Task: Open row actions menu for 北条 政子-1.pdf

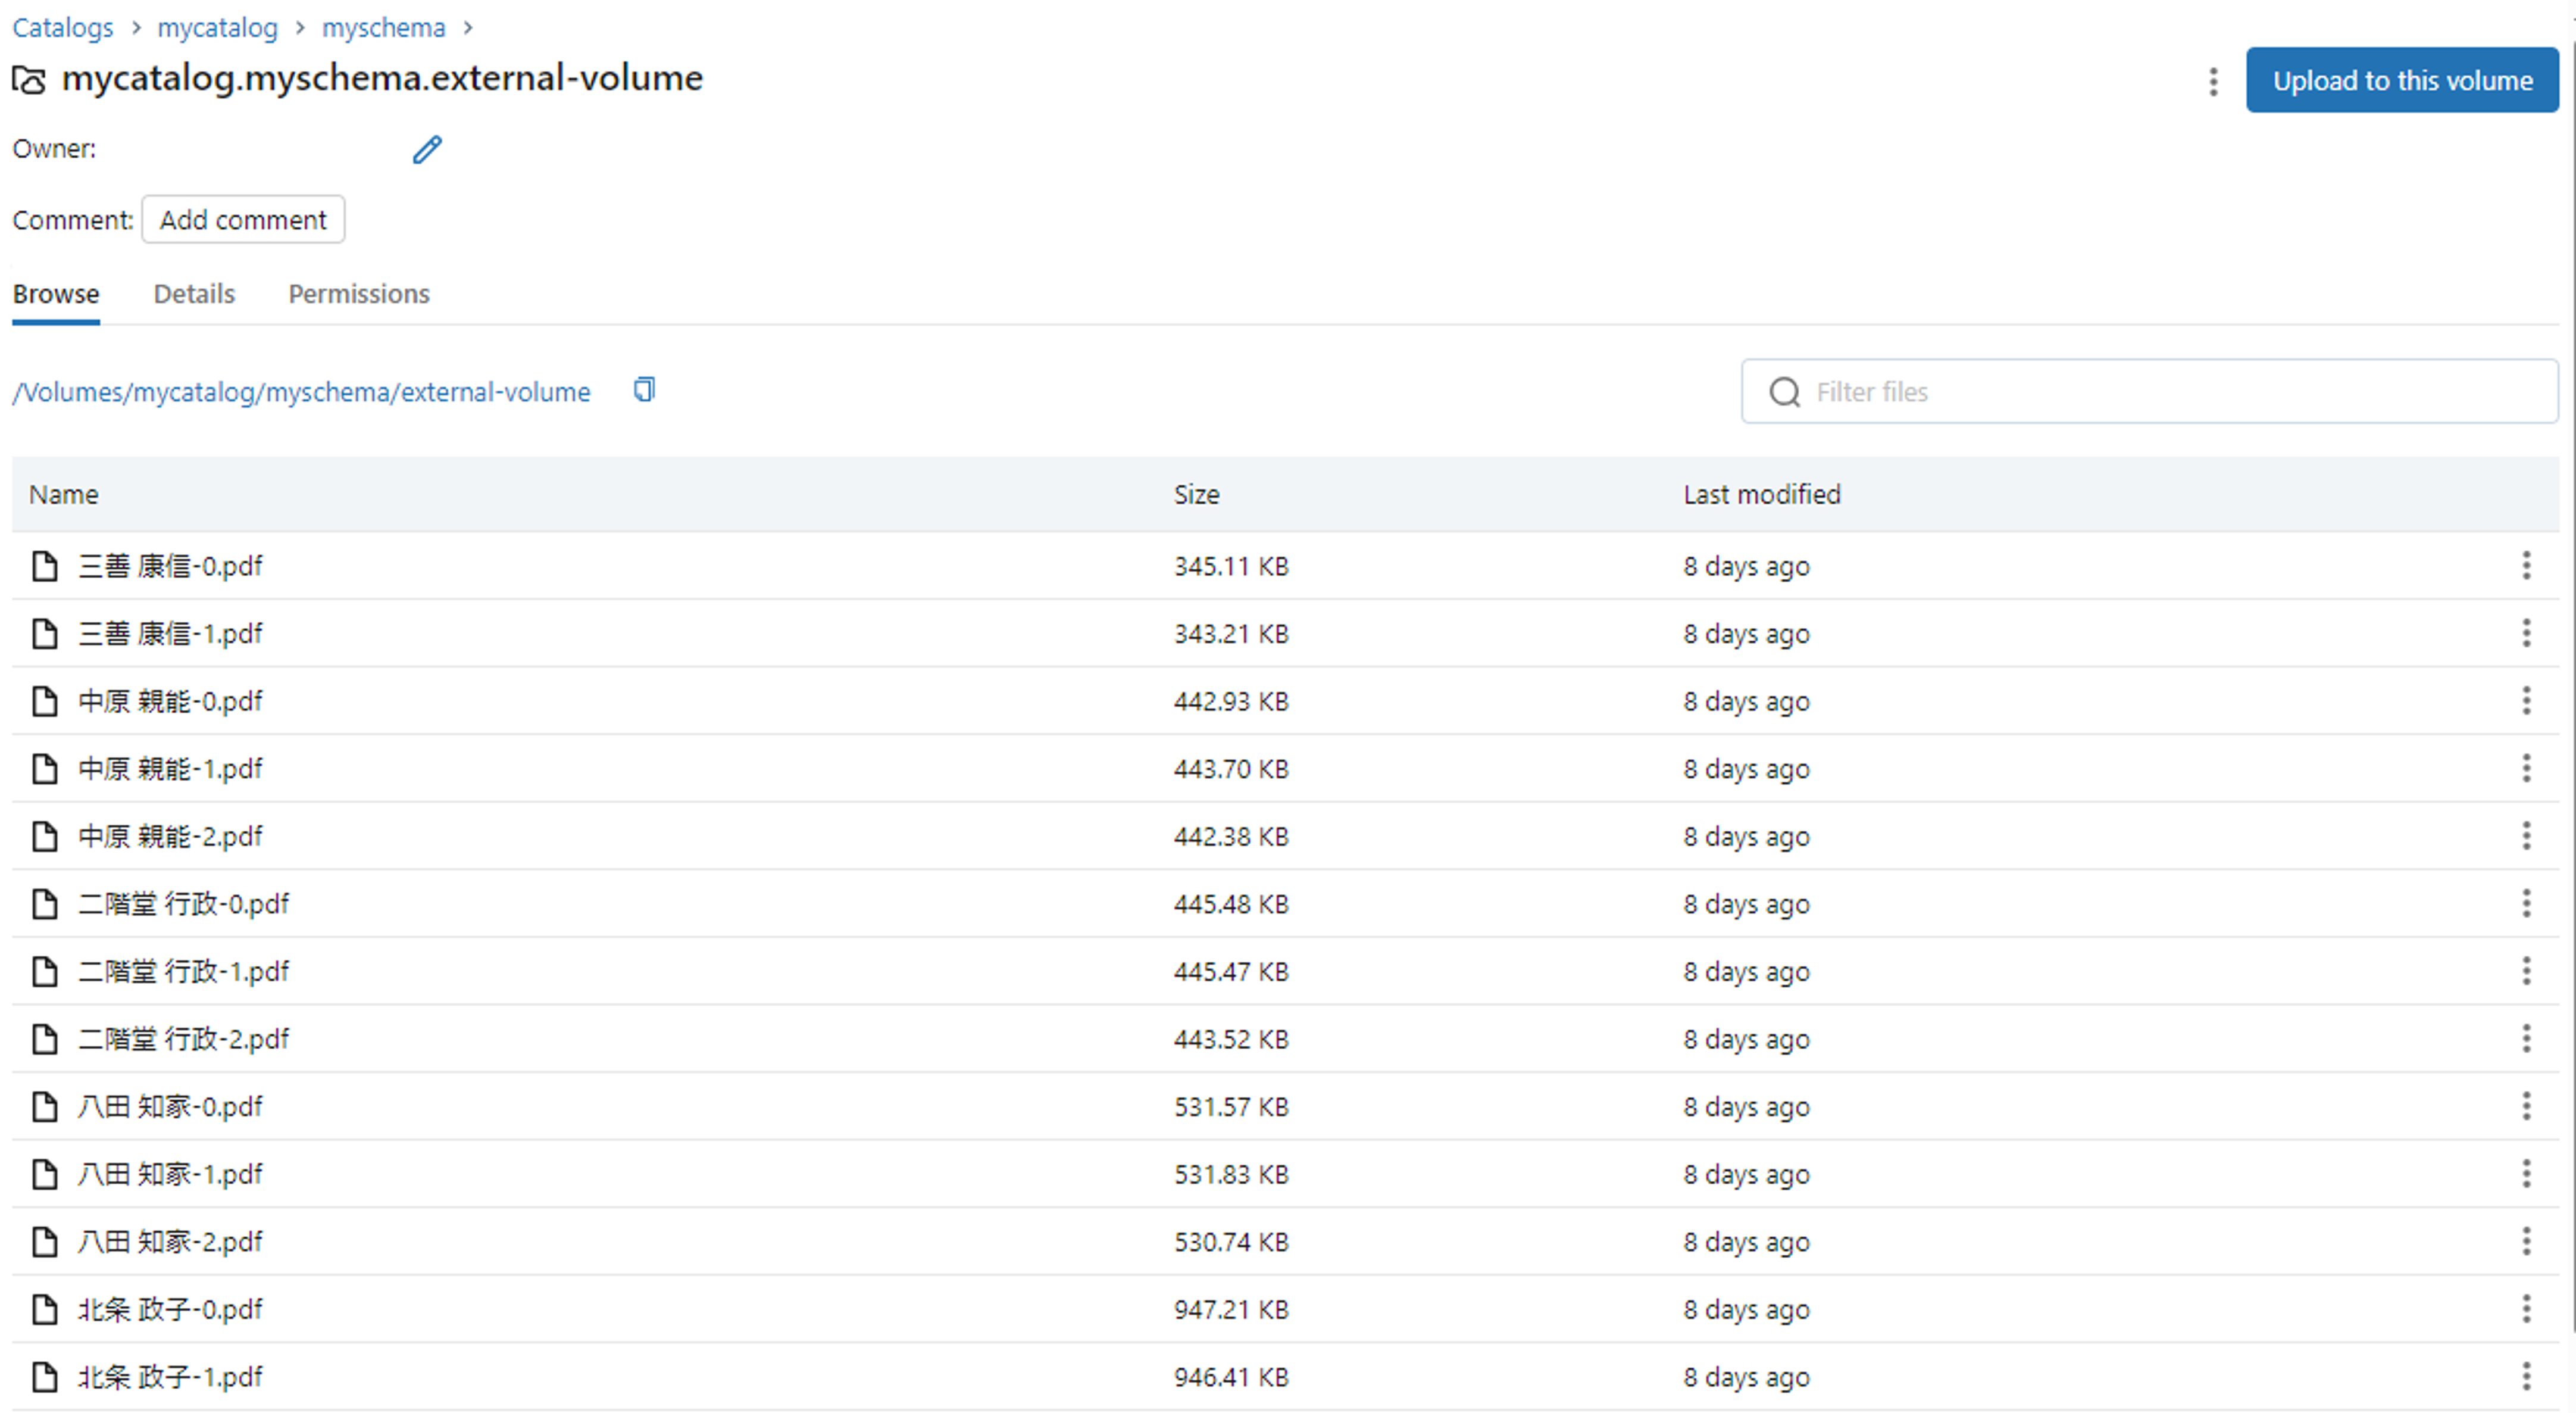Action: [2525, 1376]
